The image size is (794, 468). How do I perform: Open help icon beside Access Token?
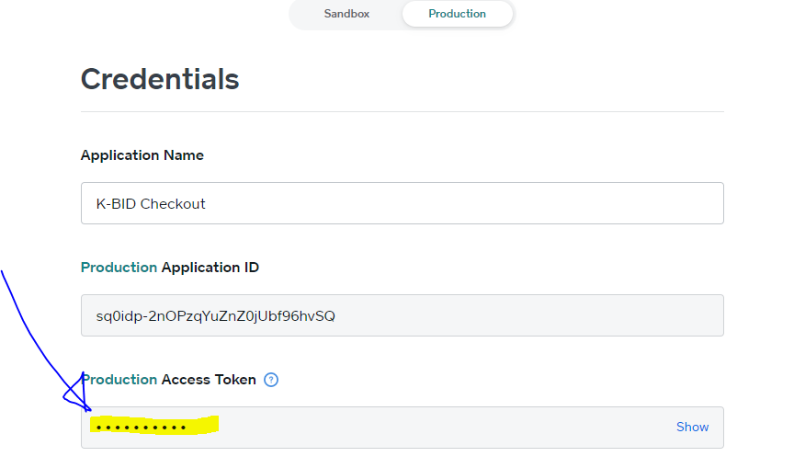coord(271,380)
